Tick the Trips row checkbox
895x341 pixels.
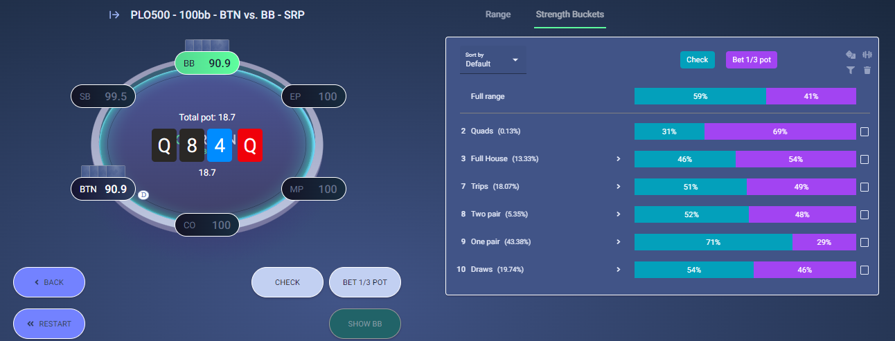click(864, 187)
